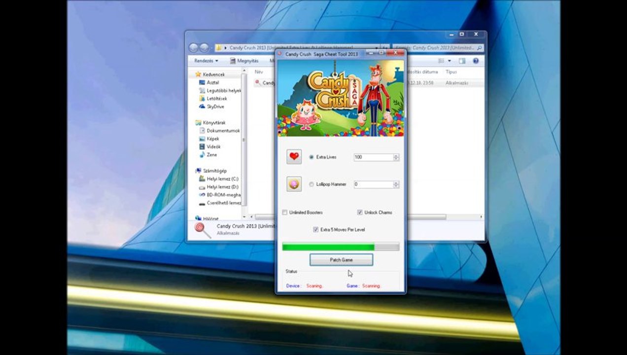Click Explorer's Back navigation arrow
This screenshot has width=627, height=355.
193,48
